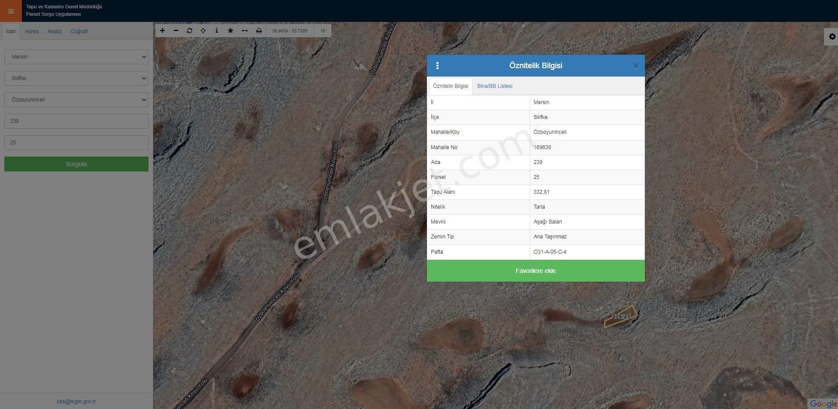Image resolution: width=838 pixels, height=409 pixels.
Task: Select the Öznitelik Bilgisi tab in popup
Action: pyautogui.click(x=451, y=86)
